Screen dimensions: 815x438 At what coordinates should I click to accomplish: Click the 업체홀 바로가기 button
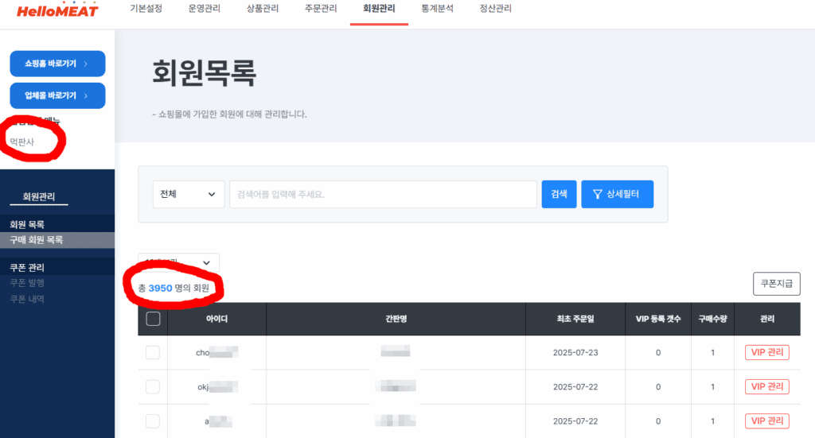57,96
